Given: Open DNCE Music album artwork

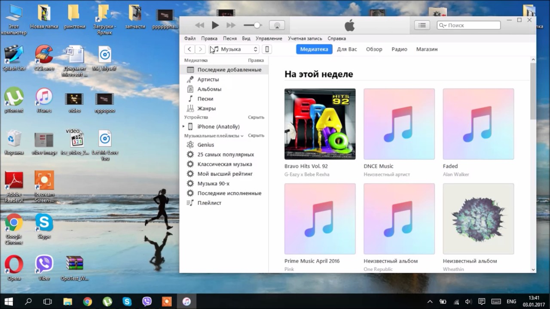Looking at the screenshot, I should (399, 124).
